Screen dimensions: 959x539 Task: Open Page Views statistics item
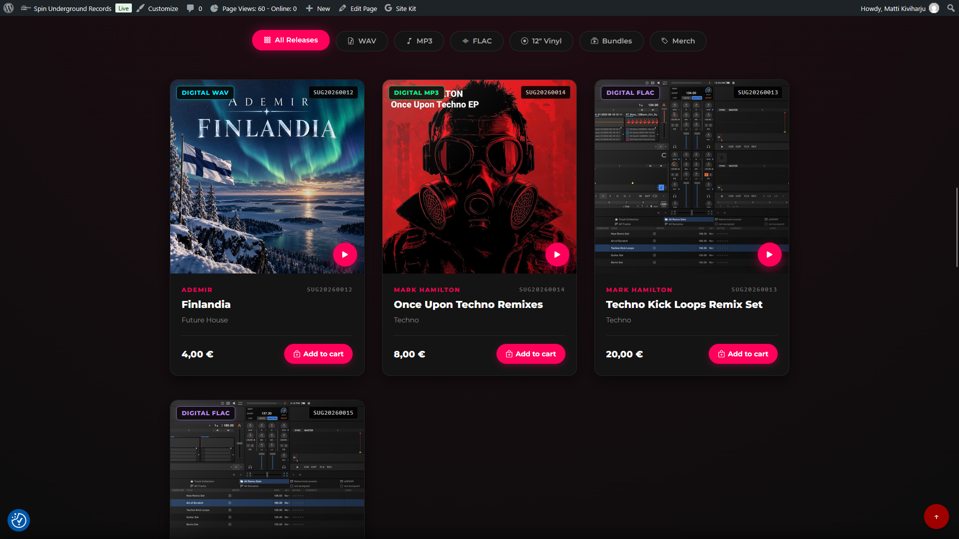pos(253,8)
